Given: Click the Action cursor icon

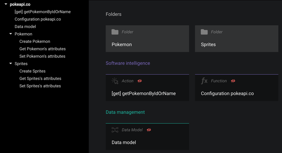Looking at the screenshot, I should (115, 81).
